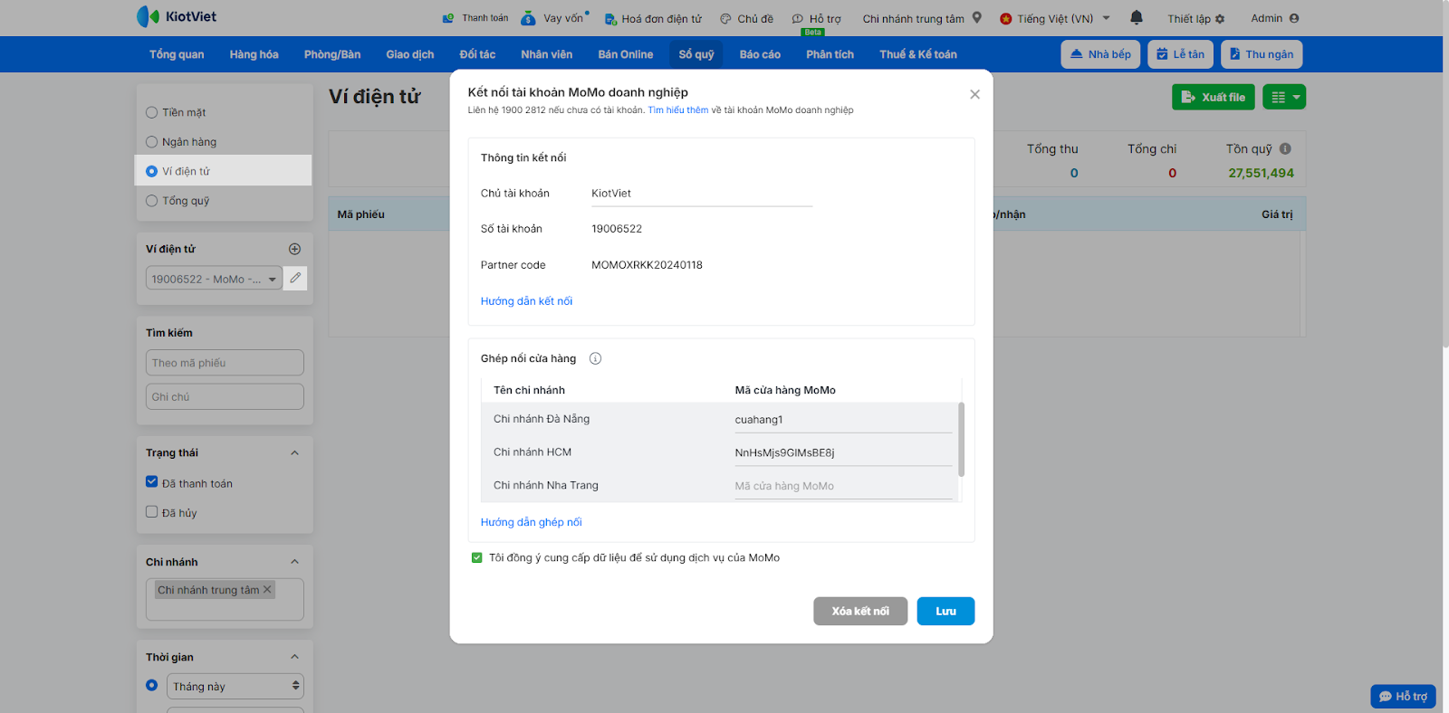Open the notifications bell
Screen dimensions: 1449x713
click(1137, 17)
